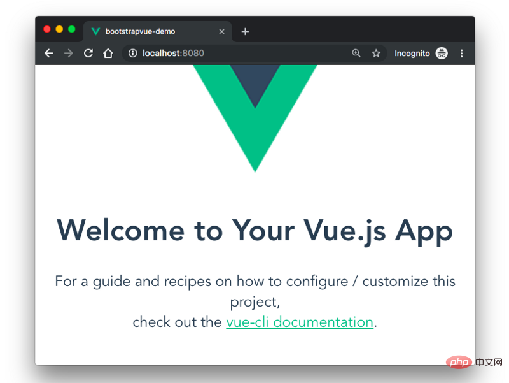Viewport: 509px width, 383px height.
Task: Click the Welcome to Your Vue.js App heading
Action: click(x=255, y=231)
